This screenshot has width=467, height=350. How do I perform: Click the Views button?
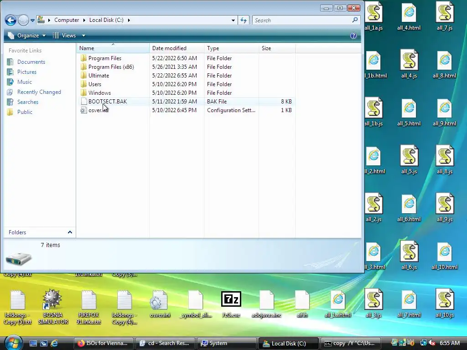tap(65, 36)
